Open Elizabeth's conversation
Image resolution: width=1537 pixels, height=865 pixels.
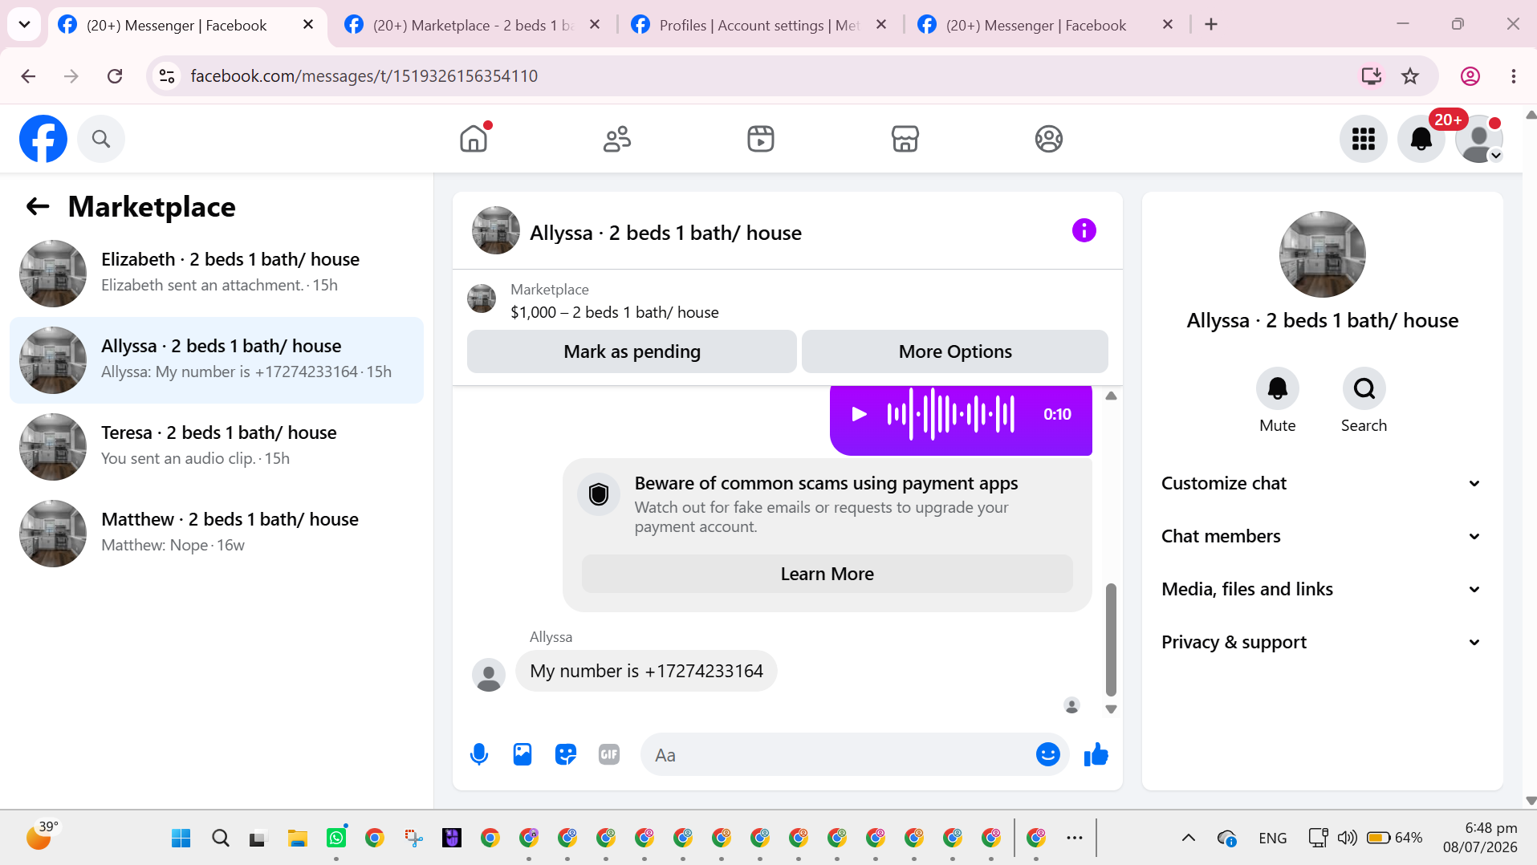tap(217, 274)
